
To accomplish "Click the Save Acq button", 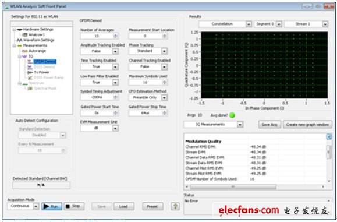I will tap(269, 125).
